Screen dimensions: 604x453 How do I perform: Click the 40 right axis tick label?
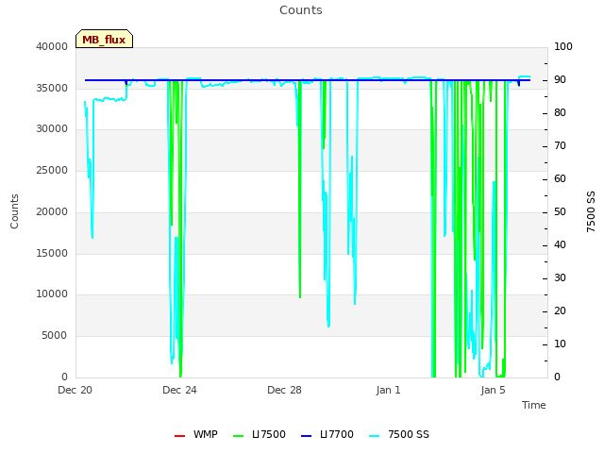coord(560,245)
